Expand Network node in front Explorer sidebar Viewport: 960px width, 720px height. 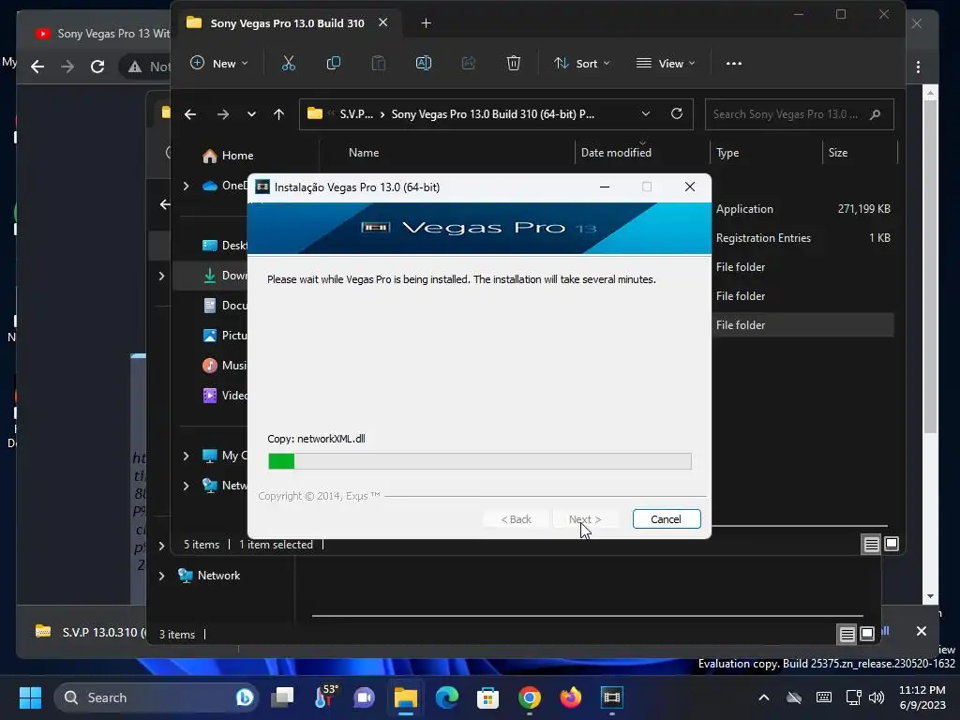coord(187,486)
